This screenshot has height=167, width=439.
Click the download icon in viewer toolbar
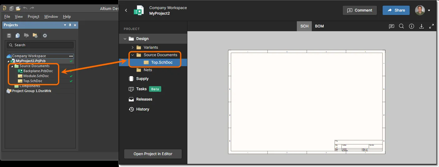[x=422, y=27]
